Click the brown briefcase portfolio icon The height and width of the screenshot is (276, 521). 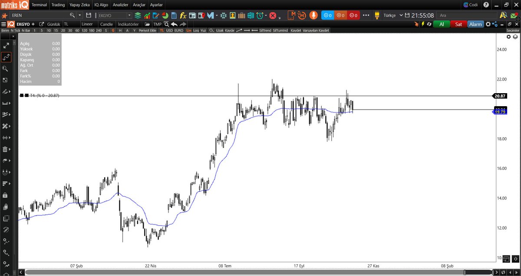(241, 15)
